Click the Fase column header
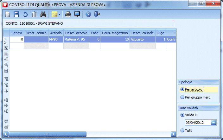The width and height of the screenshot is (223, 140). coord(95,33)
